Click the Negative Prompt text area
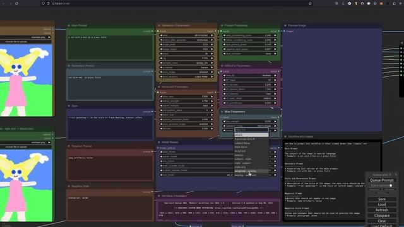The image size is (404, 227). coord(110,168)
